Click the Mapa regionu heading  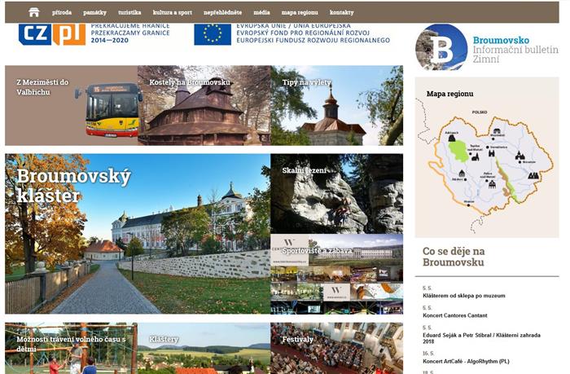coord(450,94)
